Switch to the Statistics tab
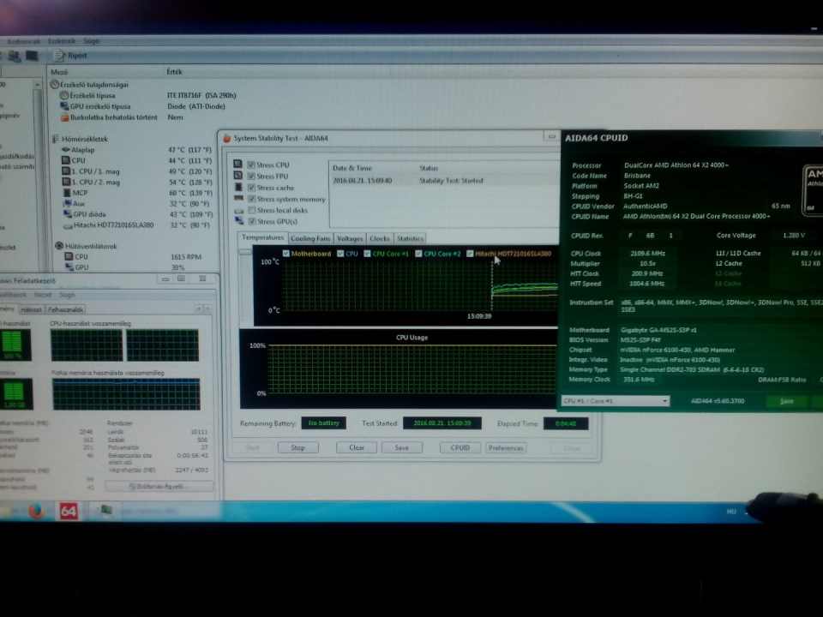823x617 pixels. pos(410,239)
